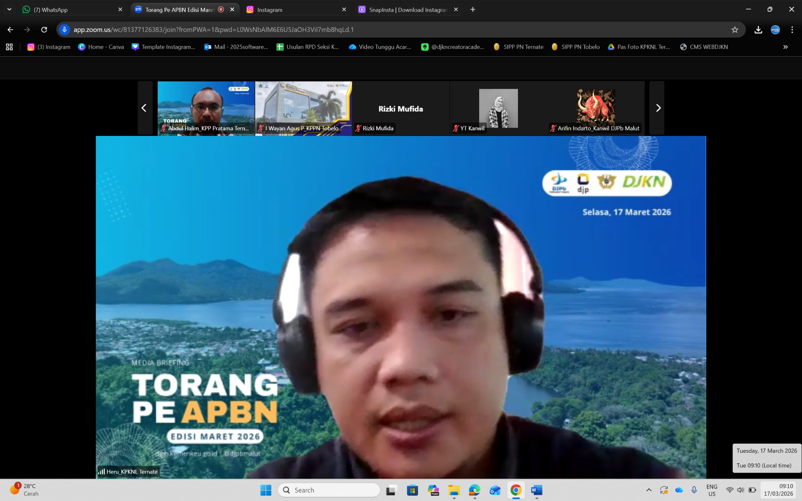Show next participants with right chevron

coord(658,108)
